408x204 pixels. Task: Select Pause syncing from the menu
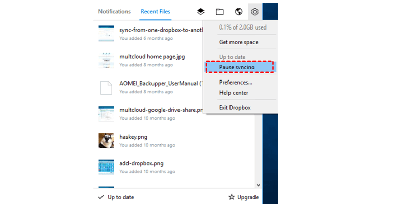tap(239, 67)
